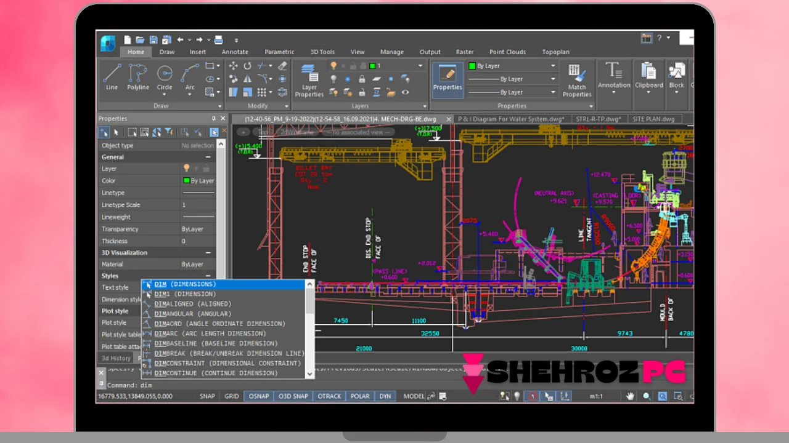Open the 3d History panel tab
The width and height of the screenshot is (789, 443).
coord(117,358)
